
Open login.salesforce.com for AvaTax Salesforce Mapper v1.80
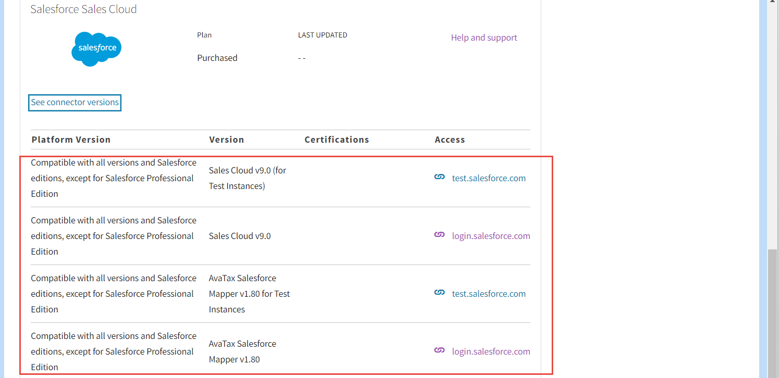pyautogui.click(x=491, y=351)
